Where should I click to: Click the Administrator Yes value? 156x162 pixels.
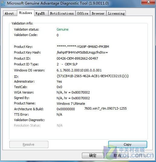(59, 81)
